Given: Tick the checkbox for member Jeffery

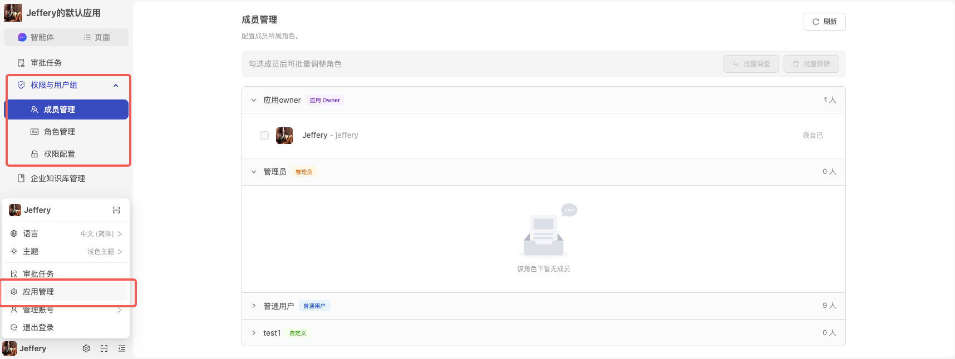Looking at the screenshot, I should [x=264, y=136].
